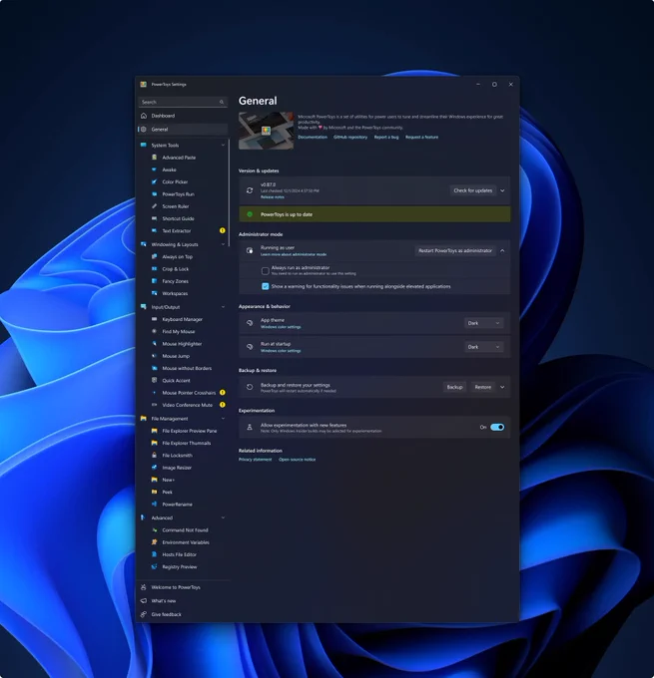Click Learn more about administrator mode
654x678 pixels.
294,254
